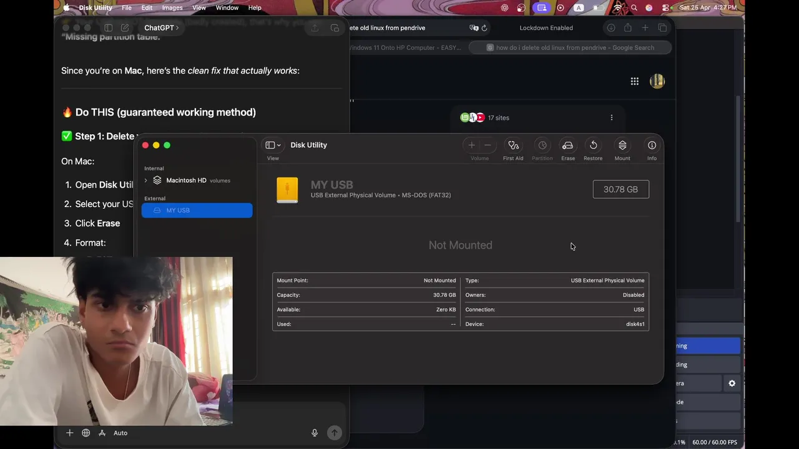This screenshot has width=799, height=449.
Task: Click the blue highlighted OBS streaming button
Action: tap(708, 345)
